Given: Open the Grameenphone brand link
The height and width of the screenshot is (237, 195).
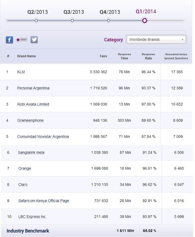Looking at the screenshot, I should [30, 120].
